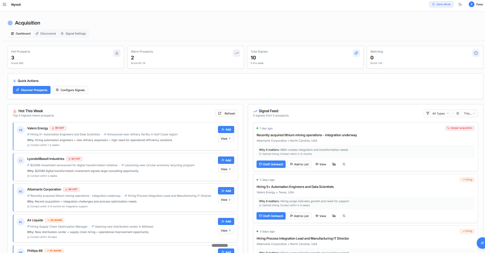The image size is (485, 253).
Task: Click the Demo Mode badge
Action: click(441, 4)
